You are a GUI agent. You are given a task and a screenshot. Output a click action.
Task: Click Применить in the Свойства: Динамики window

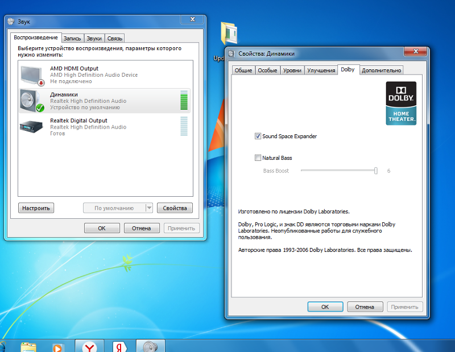[405, 307]
